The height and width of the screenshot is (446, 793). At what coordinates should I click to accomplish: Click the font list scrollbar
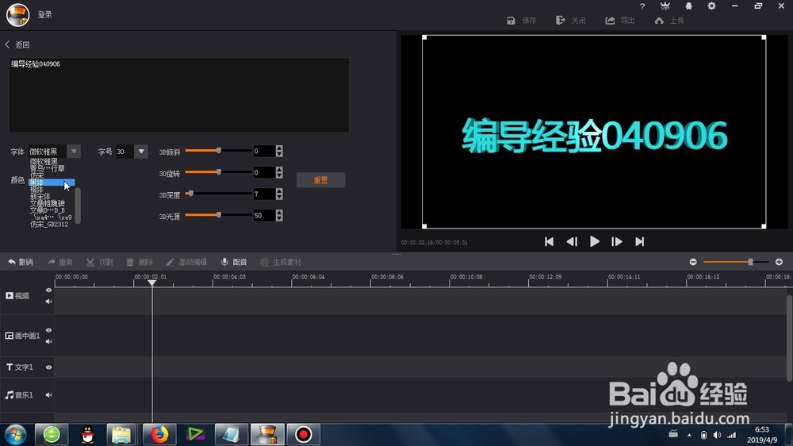pyautogui.click(x=78, y=206)
